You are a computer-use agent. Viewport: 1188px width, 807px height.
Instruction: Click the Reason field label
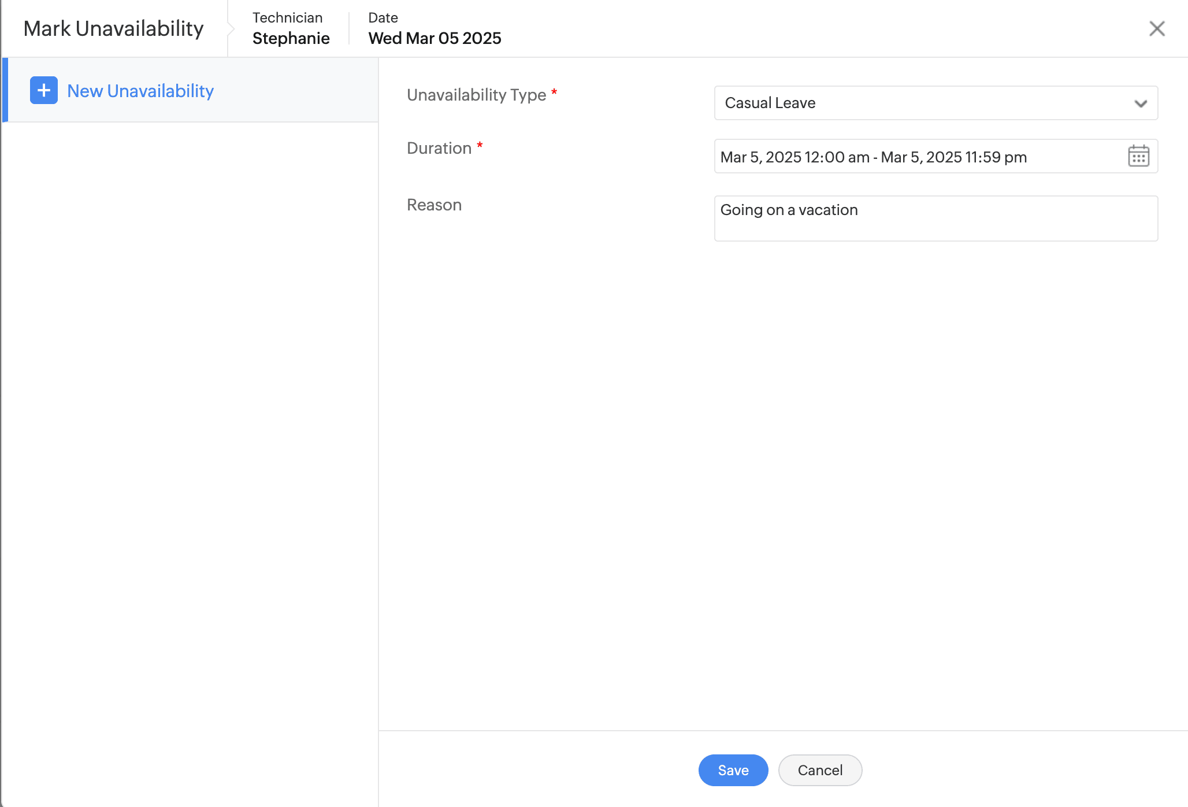[434, 205]
